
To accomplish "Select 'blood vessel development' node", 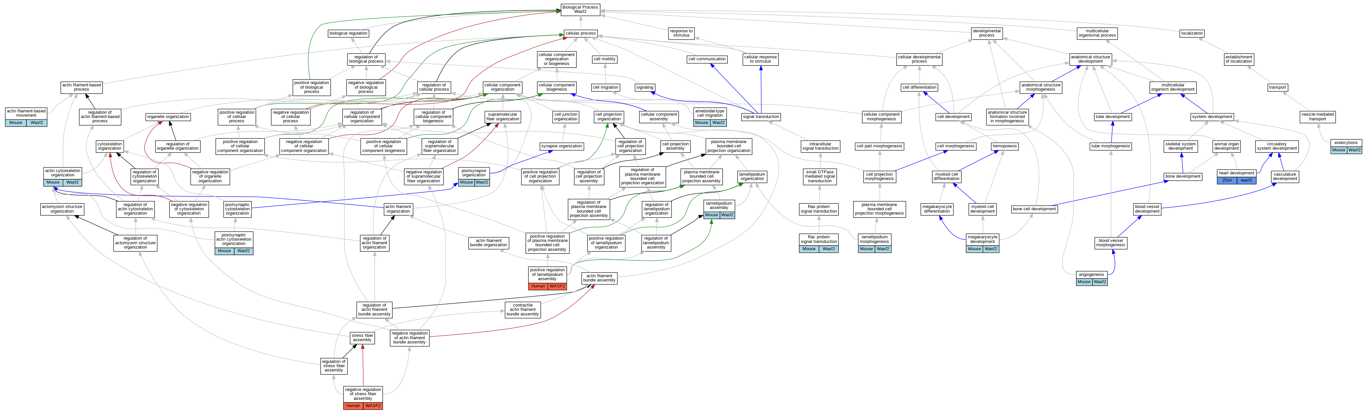I will 1147,209.
